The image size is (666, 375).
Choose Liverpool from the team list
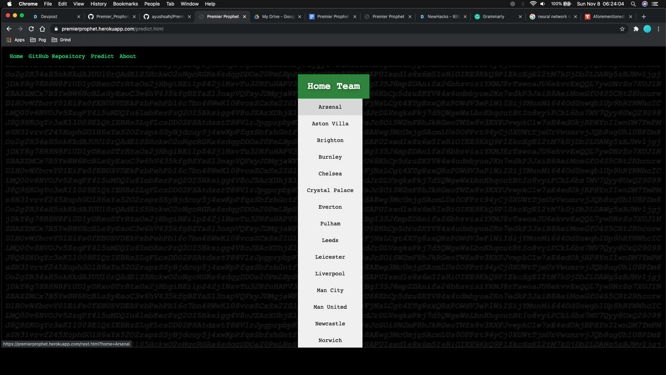point(330,274)
